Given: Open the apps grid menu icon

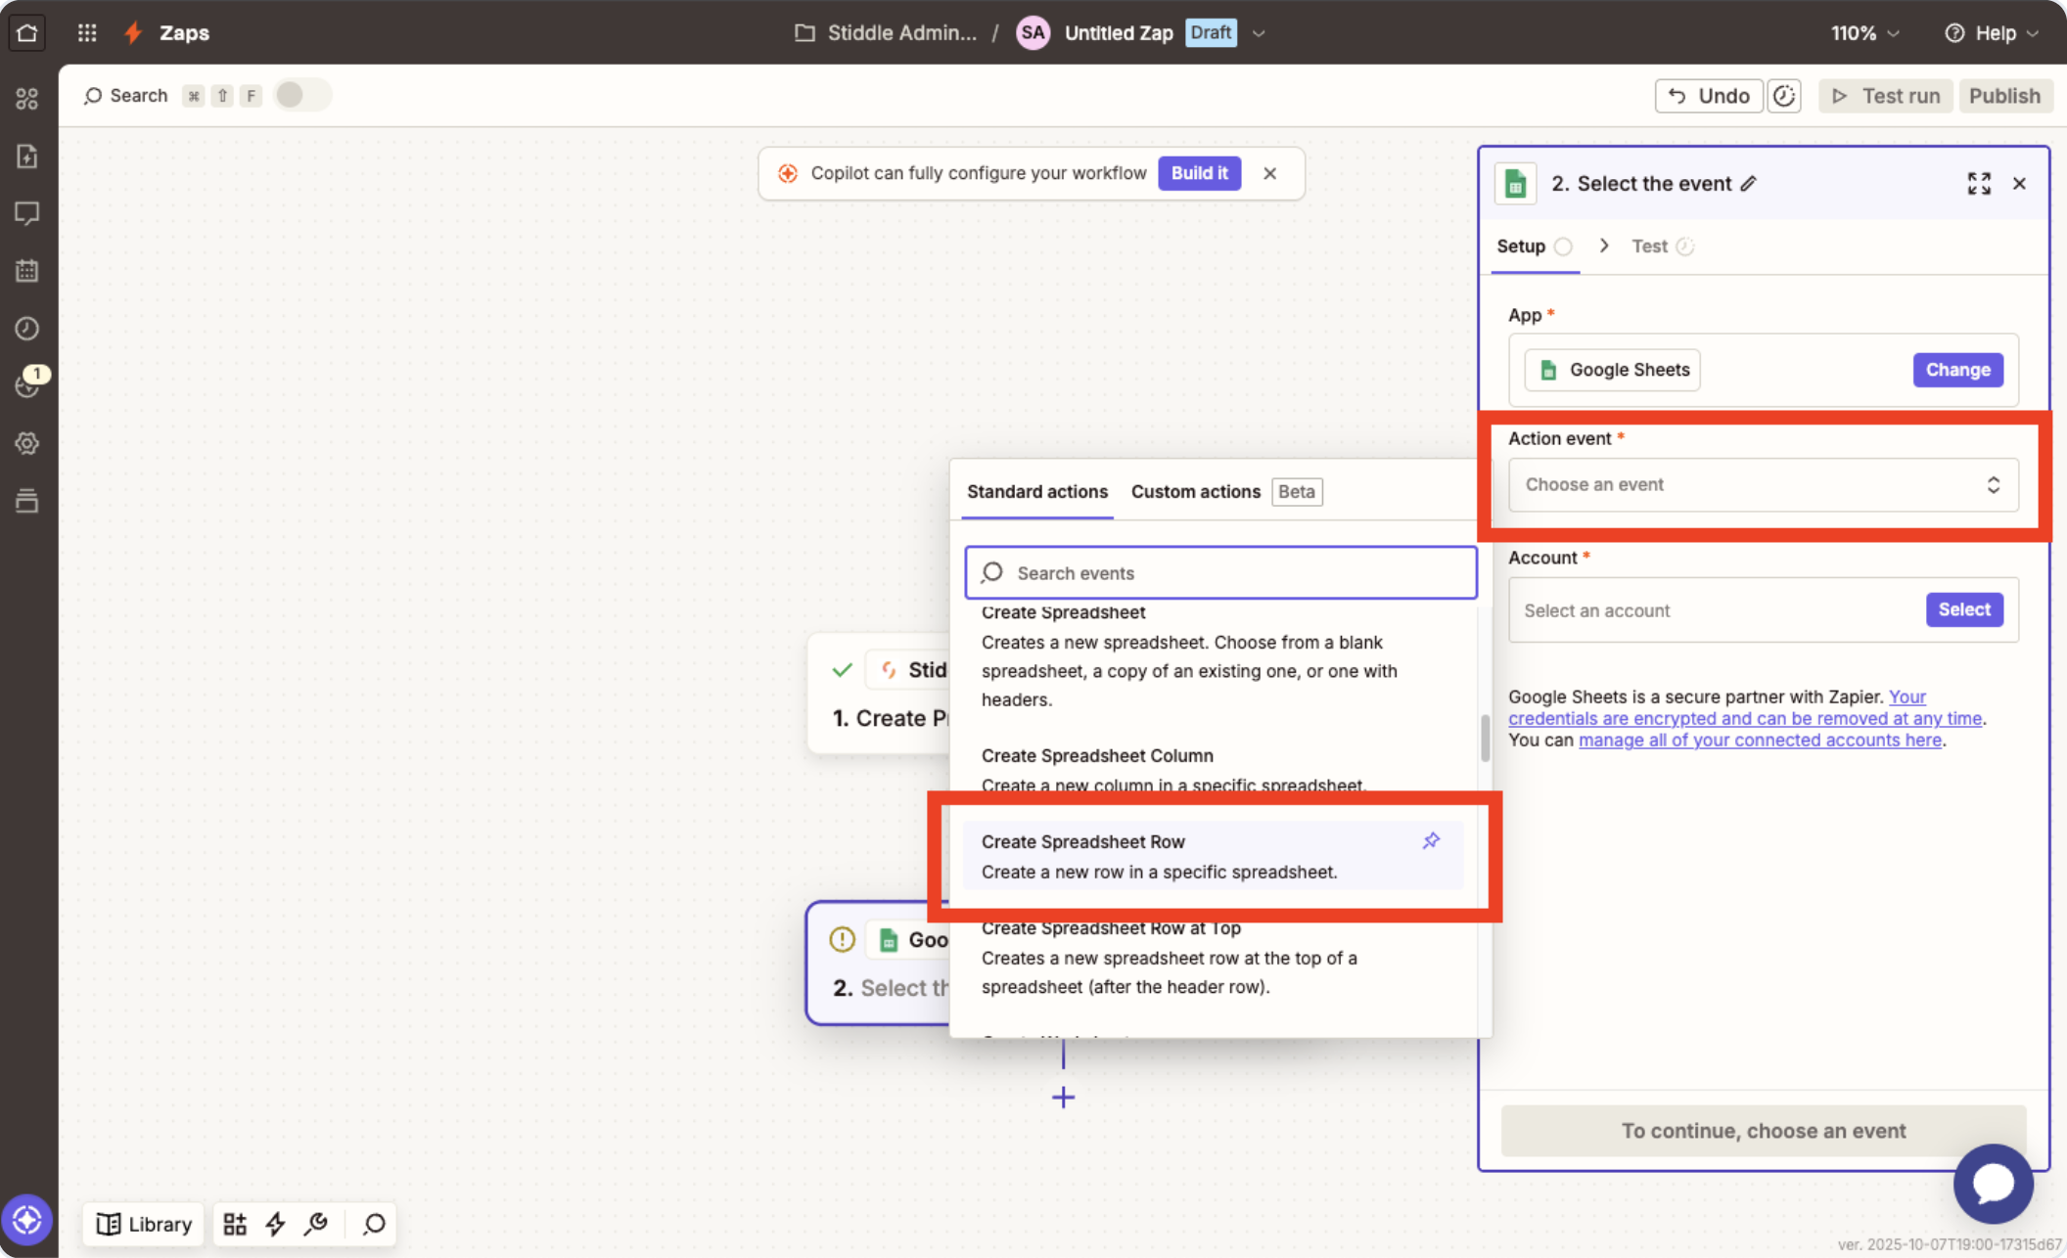Looking at the screenshot, I should point(87,32).
